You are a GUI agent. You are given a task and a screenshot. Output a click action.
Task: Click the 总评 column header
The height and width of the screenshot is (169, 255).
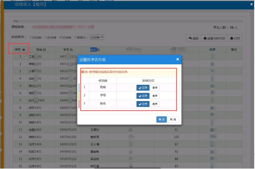[x=212, y=50]
